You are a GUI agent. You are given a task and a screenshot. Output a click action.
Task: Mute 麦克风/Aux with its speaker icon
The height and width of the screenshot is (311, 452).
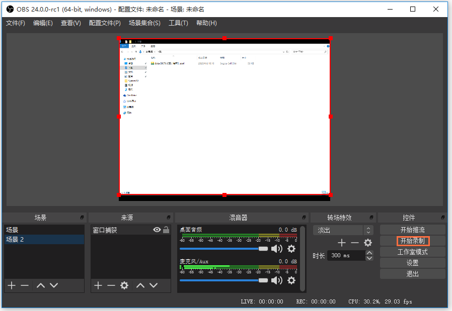(277, 280)
